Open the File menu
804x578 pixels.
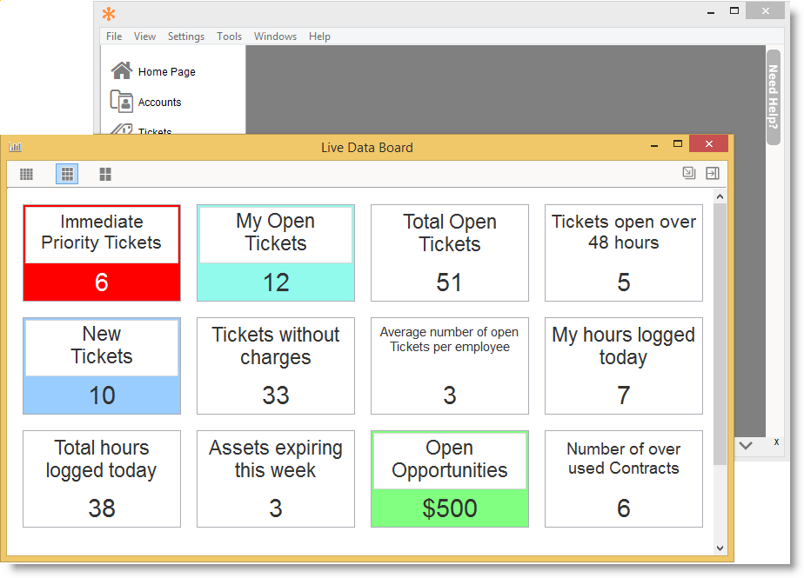pos(114,37)
